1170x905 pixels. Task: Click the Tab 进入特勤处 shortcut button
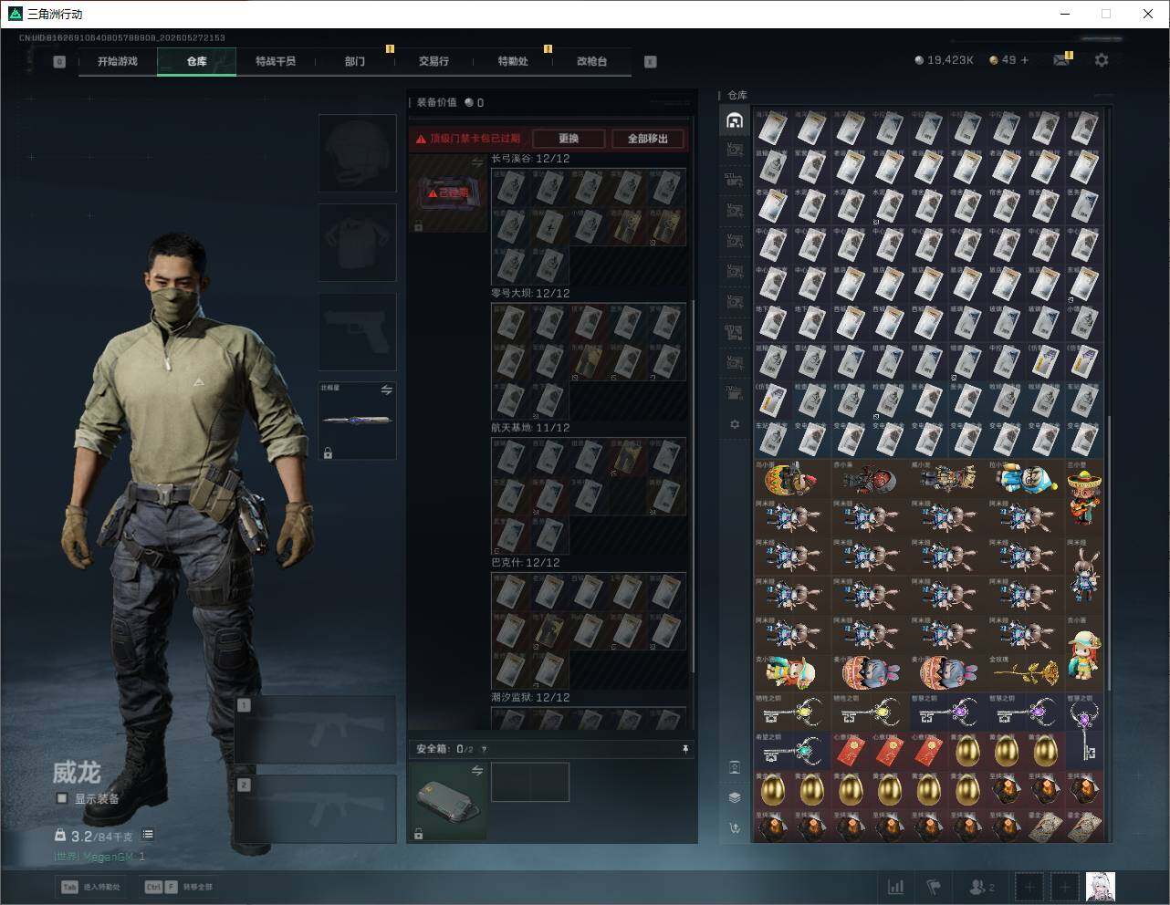(90, 887)
